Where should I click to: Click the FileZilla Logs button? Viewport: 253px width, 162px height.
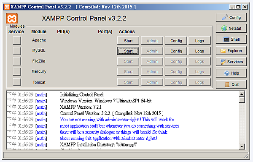[199, 61]
